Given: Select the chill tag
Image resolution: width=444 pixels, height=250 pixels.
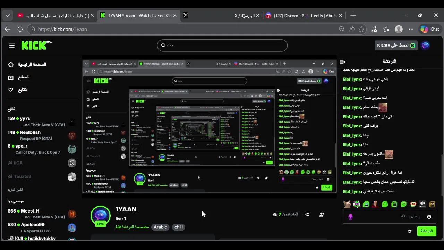Looking at the screenshot, I should [179, 227].
